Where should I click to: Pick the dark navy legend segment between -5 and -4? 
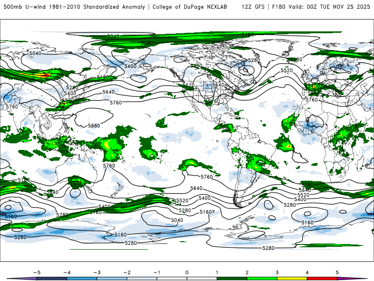click(x=52, y=279)
